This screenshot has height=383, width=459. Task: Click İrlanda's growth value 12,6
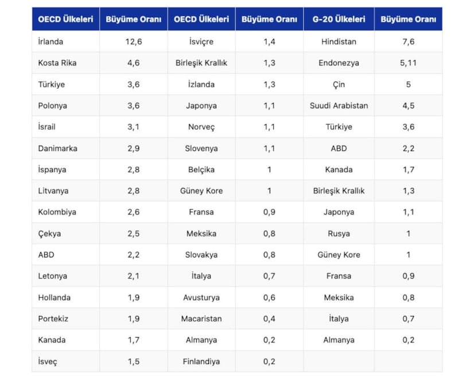(x=133, y=41)
